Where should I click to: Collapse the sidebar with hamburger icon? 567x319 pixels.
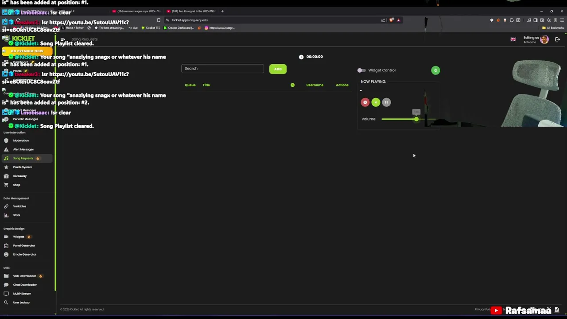click(62, 39)
